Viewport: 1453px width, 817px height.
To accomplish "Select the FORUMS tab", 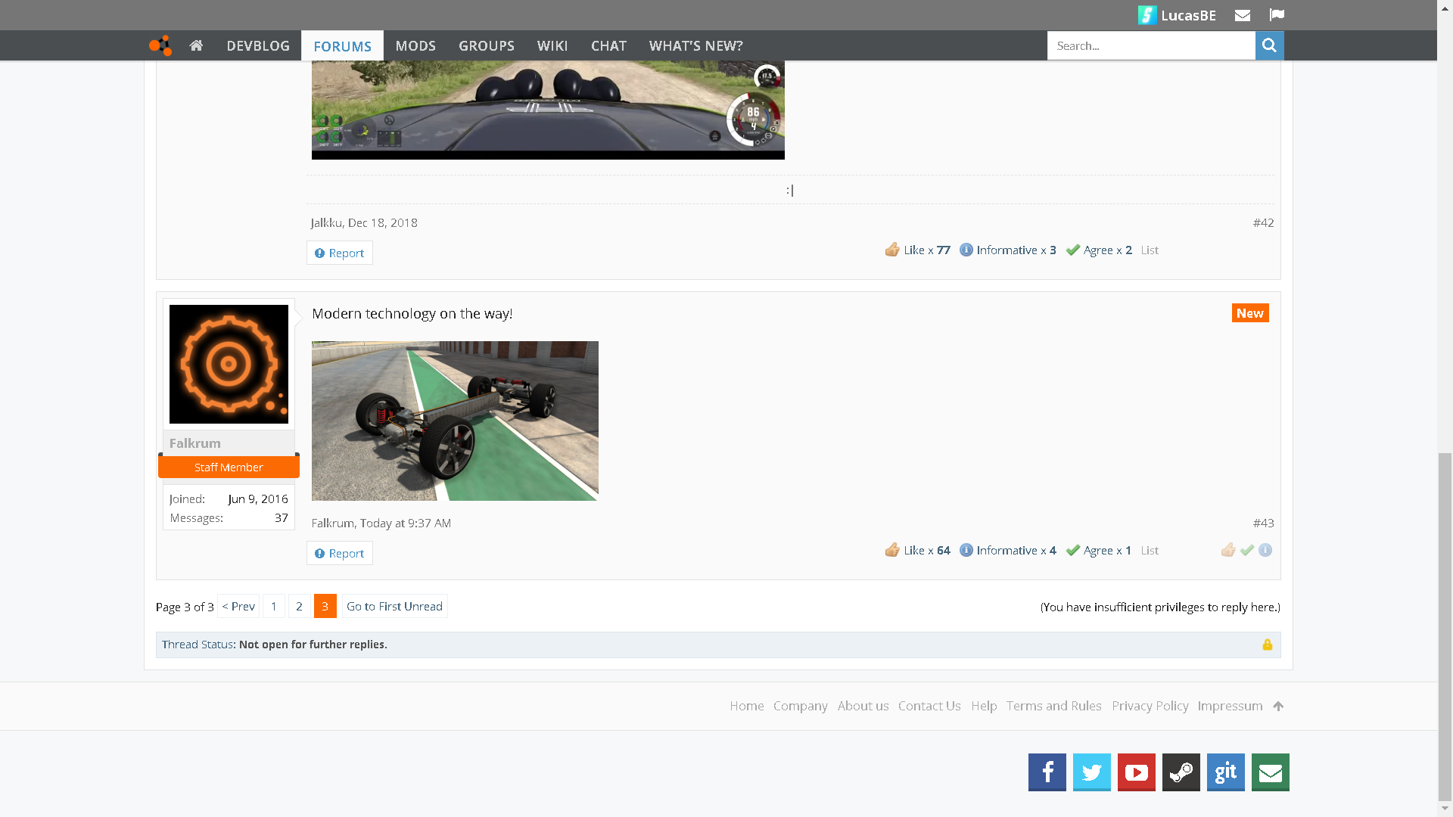I will point(342,45).
